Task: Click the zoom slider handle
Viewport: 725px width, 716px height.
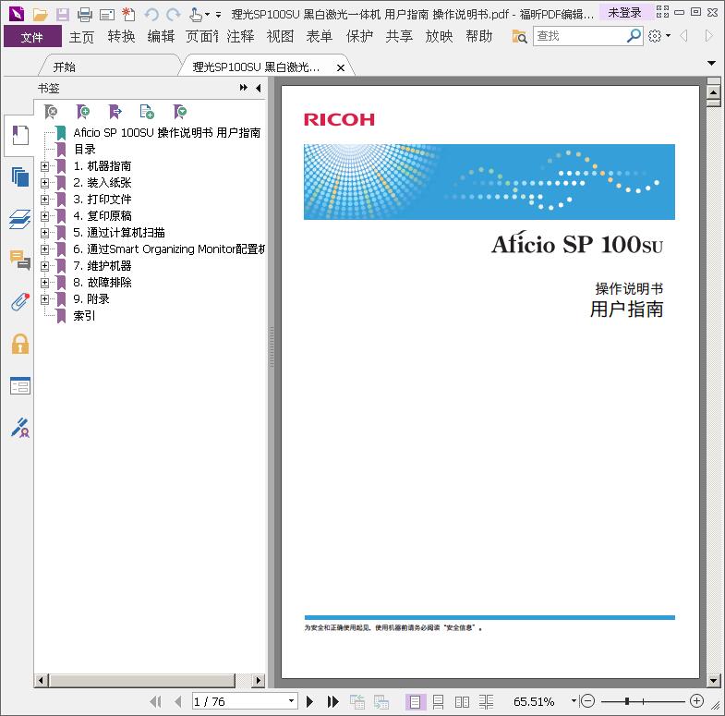Action: pos(627,701)
